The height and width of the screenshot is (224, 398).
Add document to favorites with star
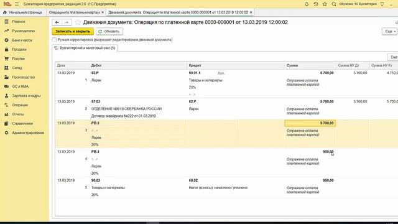point(78,22)
